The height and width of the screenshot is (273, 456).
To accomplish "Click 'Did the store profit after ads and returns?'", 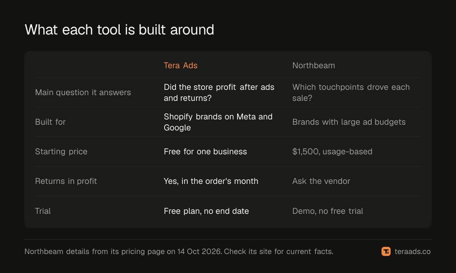I will pyautogui.click(x=219, y=93).
